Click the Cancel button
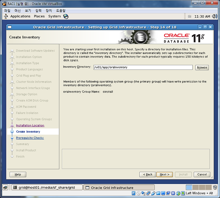 (x=202, y=175)
